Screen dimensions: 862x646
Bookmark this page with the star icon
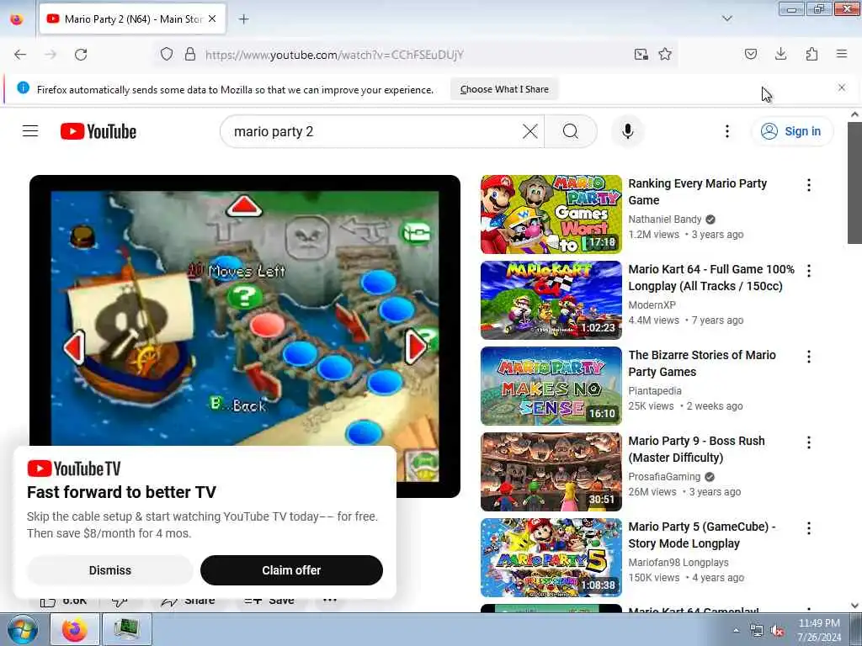665,54
